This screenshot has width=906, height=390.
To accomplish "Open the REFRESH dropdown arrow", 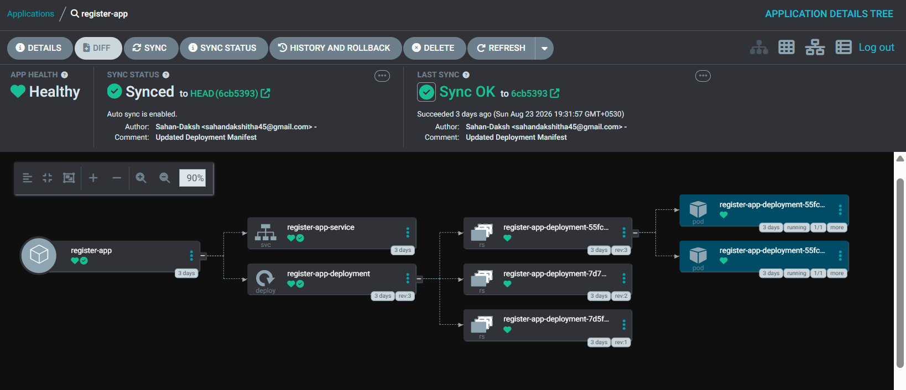I will (x=544, y=48).
